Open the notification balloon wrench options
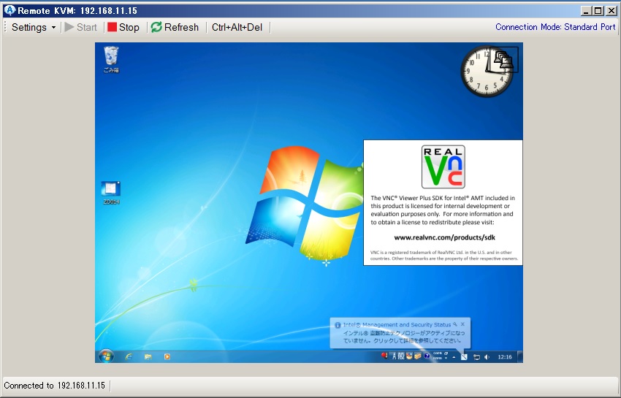The height and width of the screenshot is (398, 621). pyautogui.click(x=455, y=324)
